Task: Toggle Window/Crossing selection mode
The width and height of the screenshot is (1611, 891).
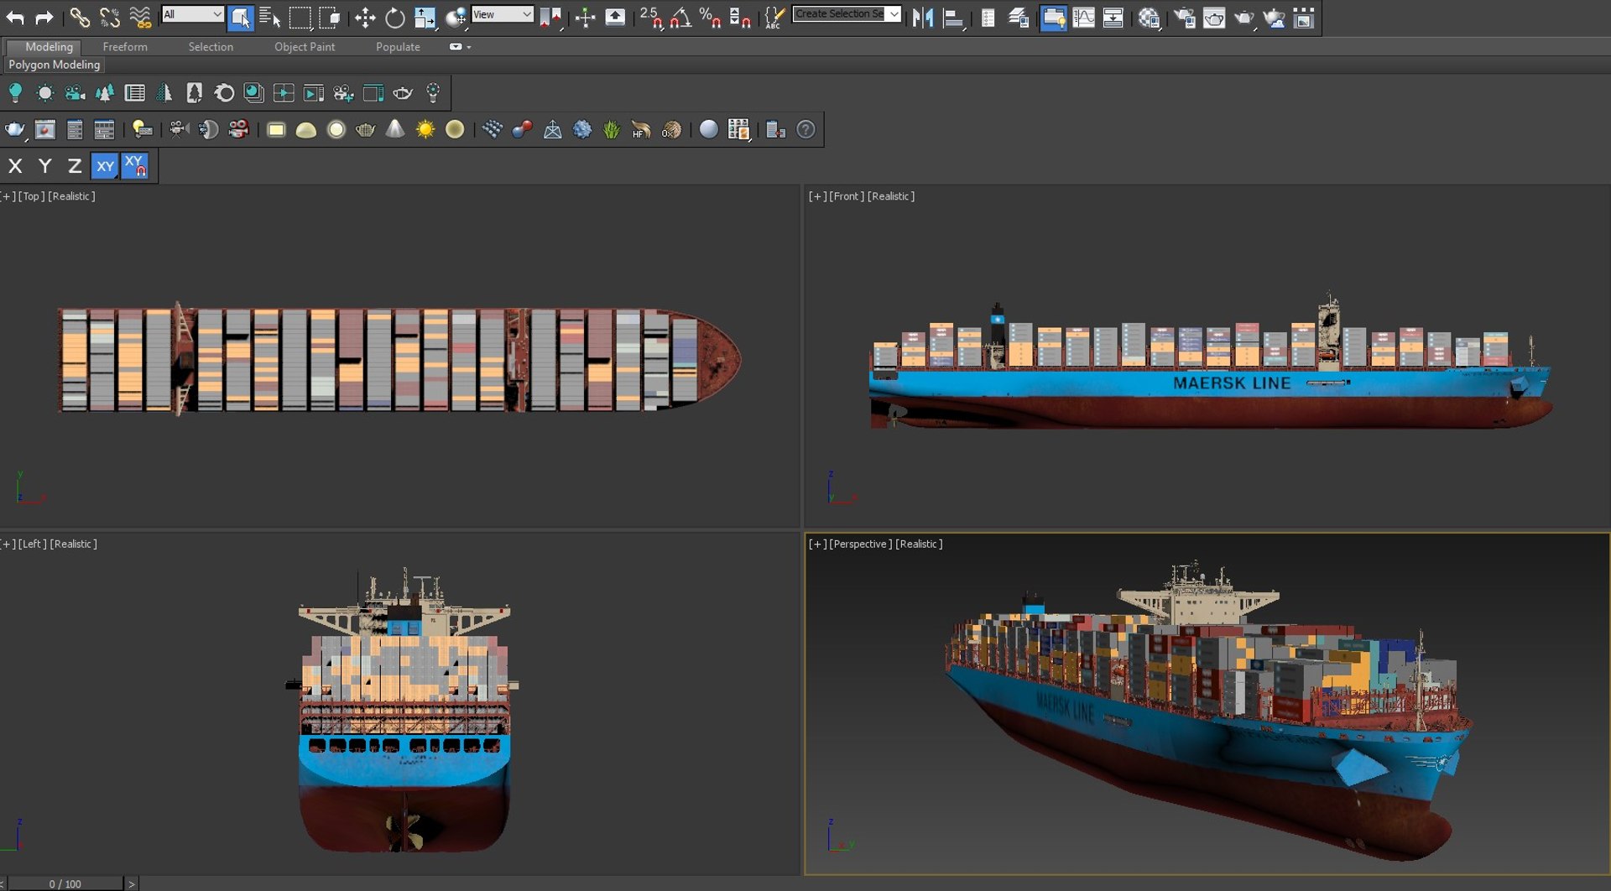Action: [x=330, y=18]
